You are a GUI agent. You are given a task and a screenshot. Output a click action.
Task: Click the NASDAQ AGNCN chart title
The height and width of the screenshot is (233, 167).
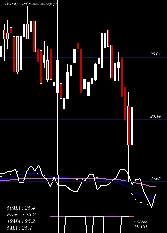coord(17,4)
